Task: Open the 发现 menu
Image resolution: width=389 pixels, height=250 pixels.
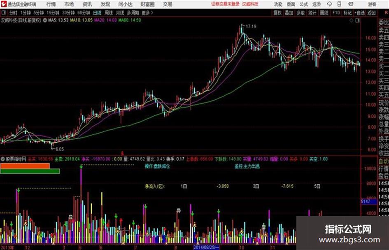Action: pos(105,4)
